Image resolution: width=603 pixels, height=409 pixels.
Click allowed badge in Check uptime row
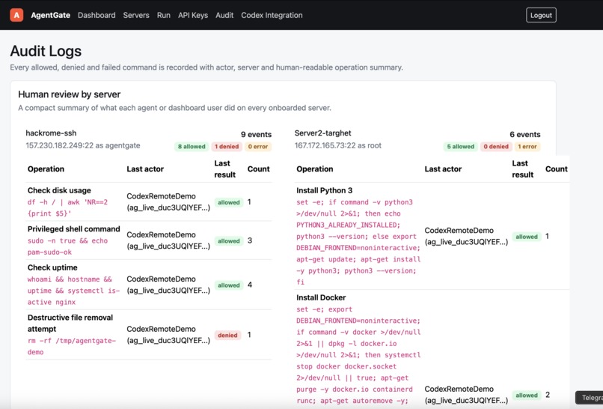229,285
